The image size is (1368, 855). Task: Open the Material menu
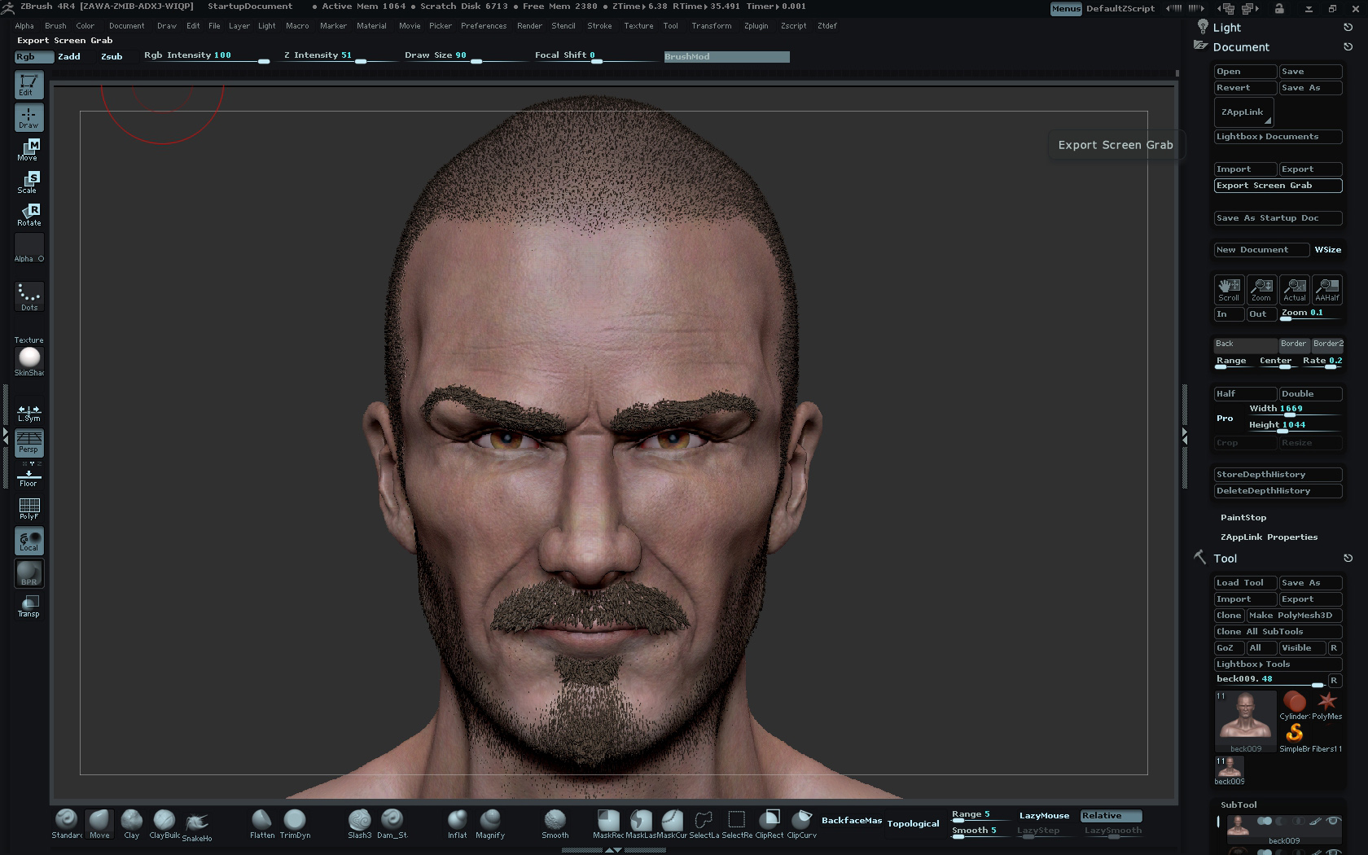[371, 26]
